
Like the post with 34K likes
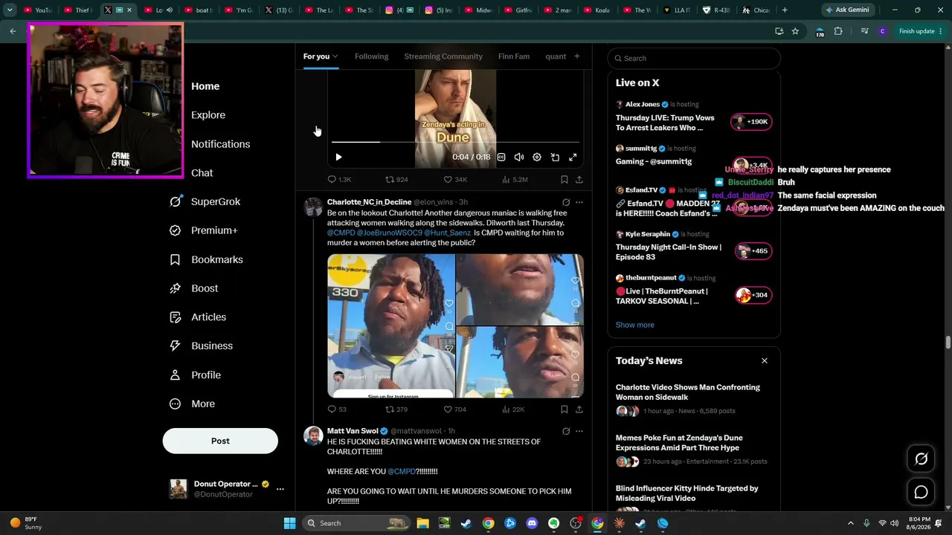[x=455, y=179]
